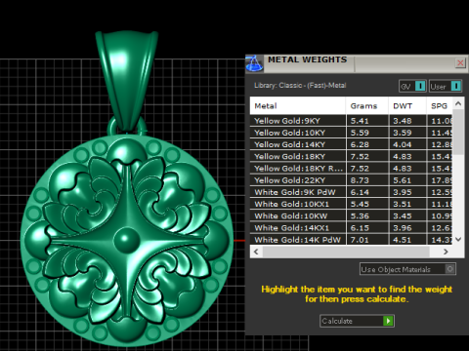The image size is (469, 351).
Task: Select the Yellow Gold:18KY row
Action: tap(351, 157)
